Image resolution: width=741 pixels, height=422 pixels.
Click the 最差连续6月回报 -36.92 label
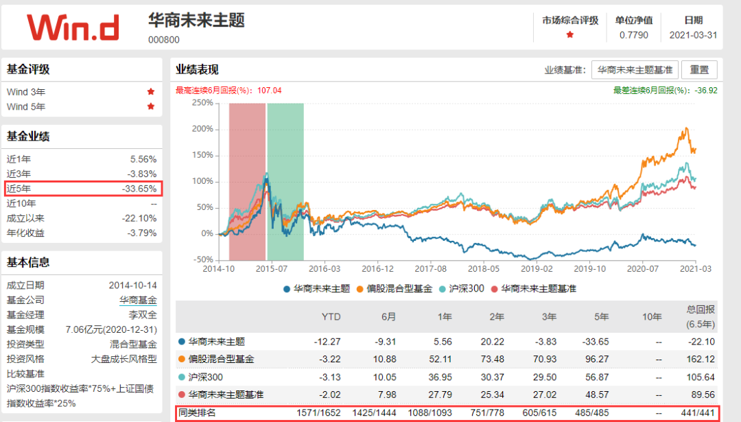pos(666,91)
